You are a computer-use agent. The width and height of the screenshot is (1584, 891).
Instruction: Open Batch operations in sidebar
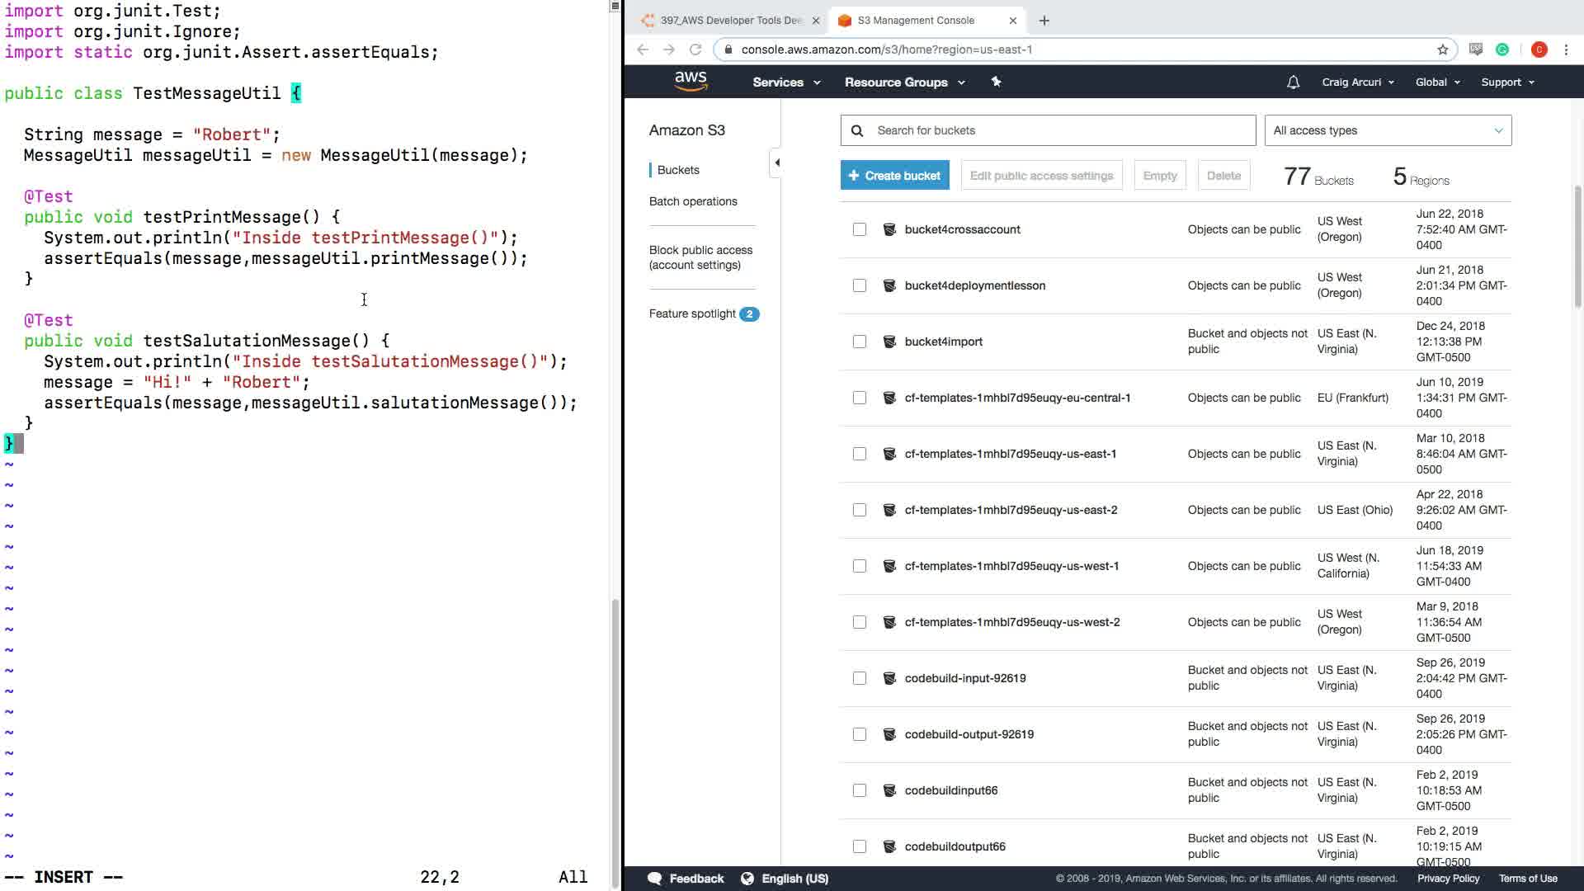point(693,201)
